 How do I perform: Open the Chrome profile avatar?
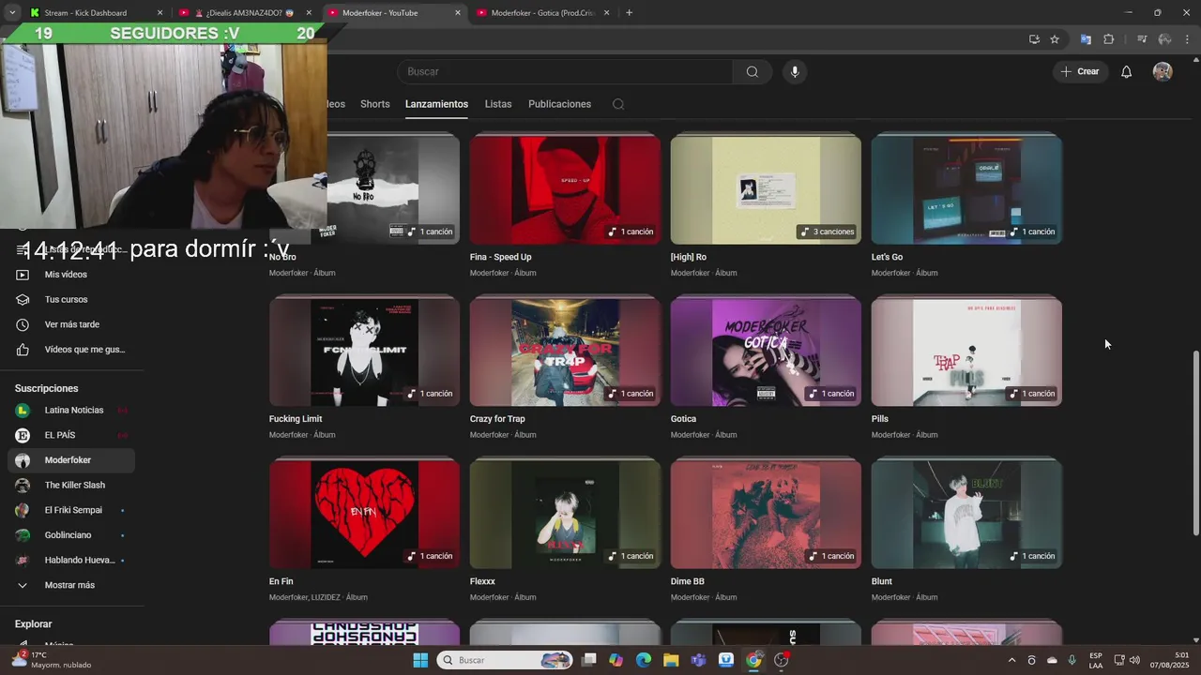click(x=1164, y=39)
